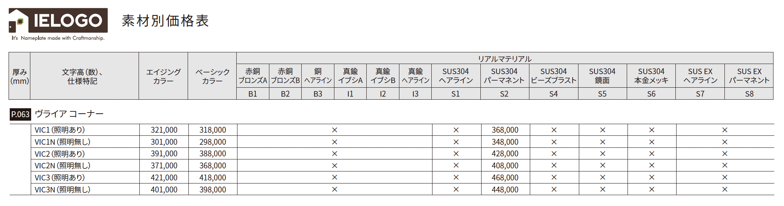Click the 421,000 aging color price
This screenshot has height=206, width=784.
coord(164,177)
